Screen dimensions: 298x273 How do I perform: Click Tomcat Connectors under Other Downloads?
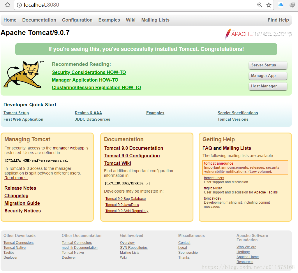point(18,243)
